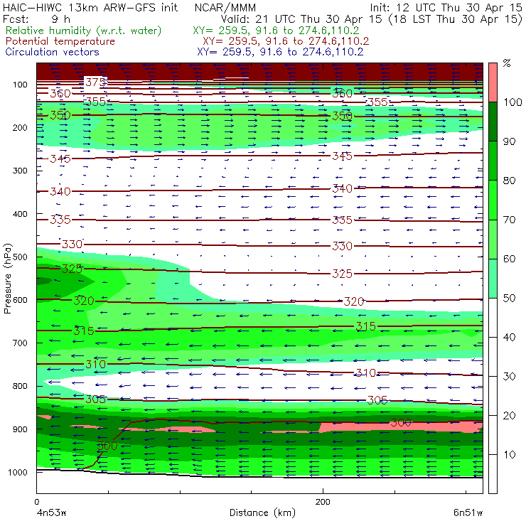Select the 'NCAR/MMM' header text
The width and height of the screenshot is (526, 526).
[225, 7]
